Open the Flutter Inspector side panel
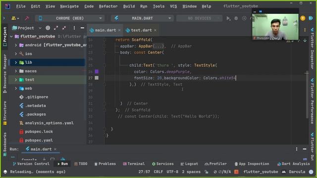Screen dimensions: 317x178 click(312, 48)
